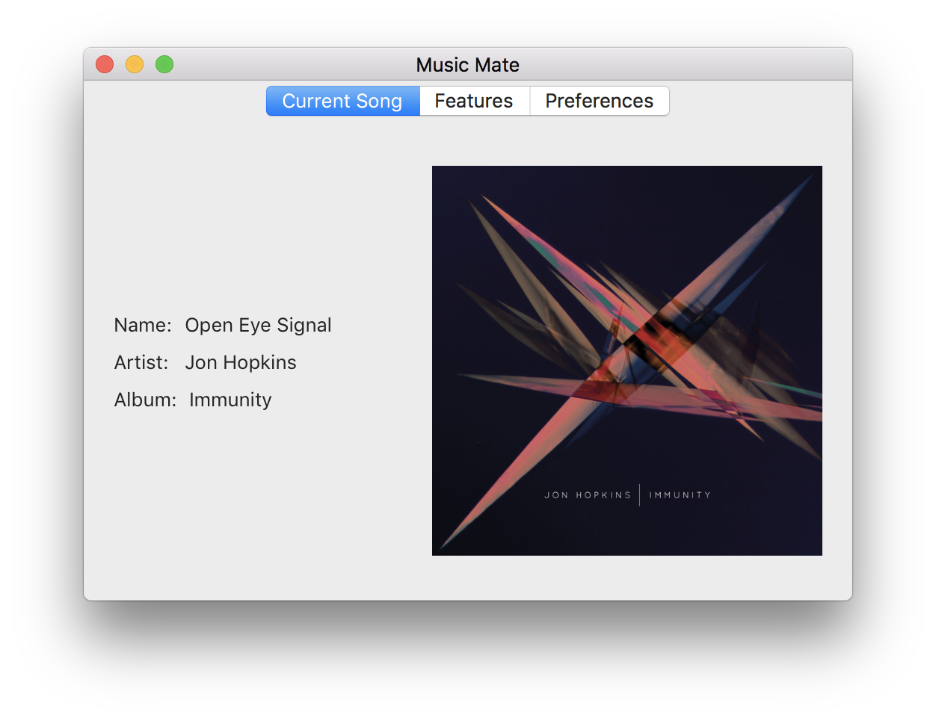Close the Music Mate window
Viewport: 936px width, 720px height.
(x=105, y=65)
